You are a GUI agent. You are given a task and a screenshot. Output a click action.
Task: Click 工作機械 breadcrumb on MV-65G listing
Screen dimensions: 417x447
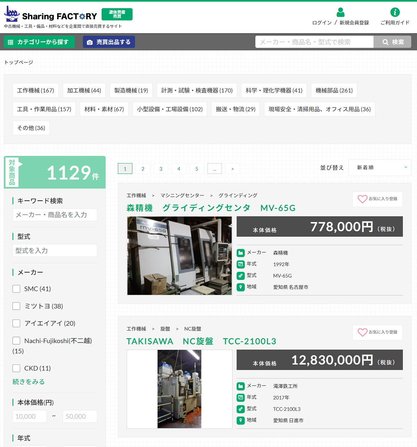click(136, 196)
